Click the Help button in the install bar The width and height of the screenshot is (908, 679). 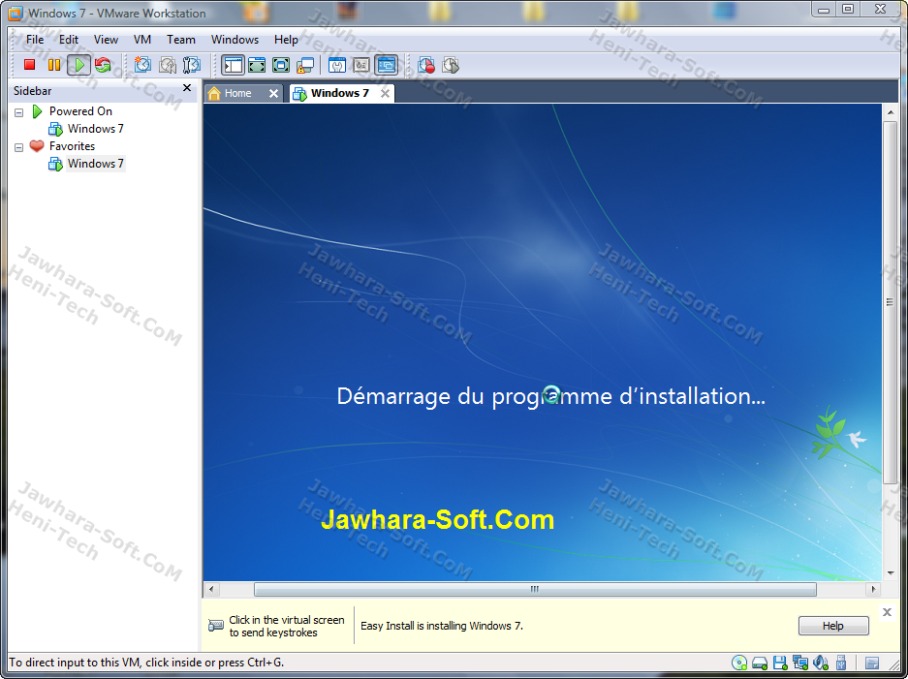[833, 626]
